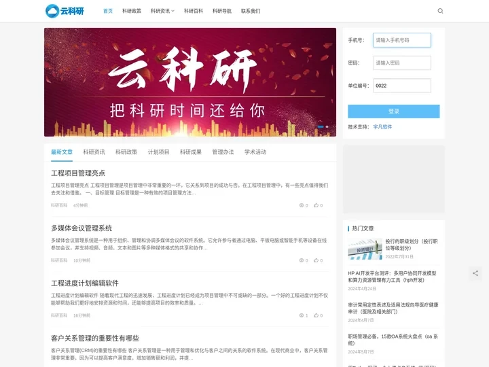Viewport: 489px width, 367px height.
Task: Click the 16分钟前 timestamp text
Action: (81, 315)
